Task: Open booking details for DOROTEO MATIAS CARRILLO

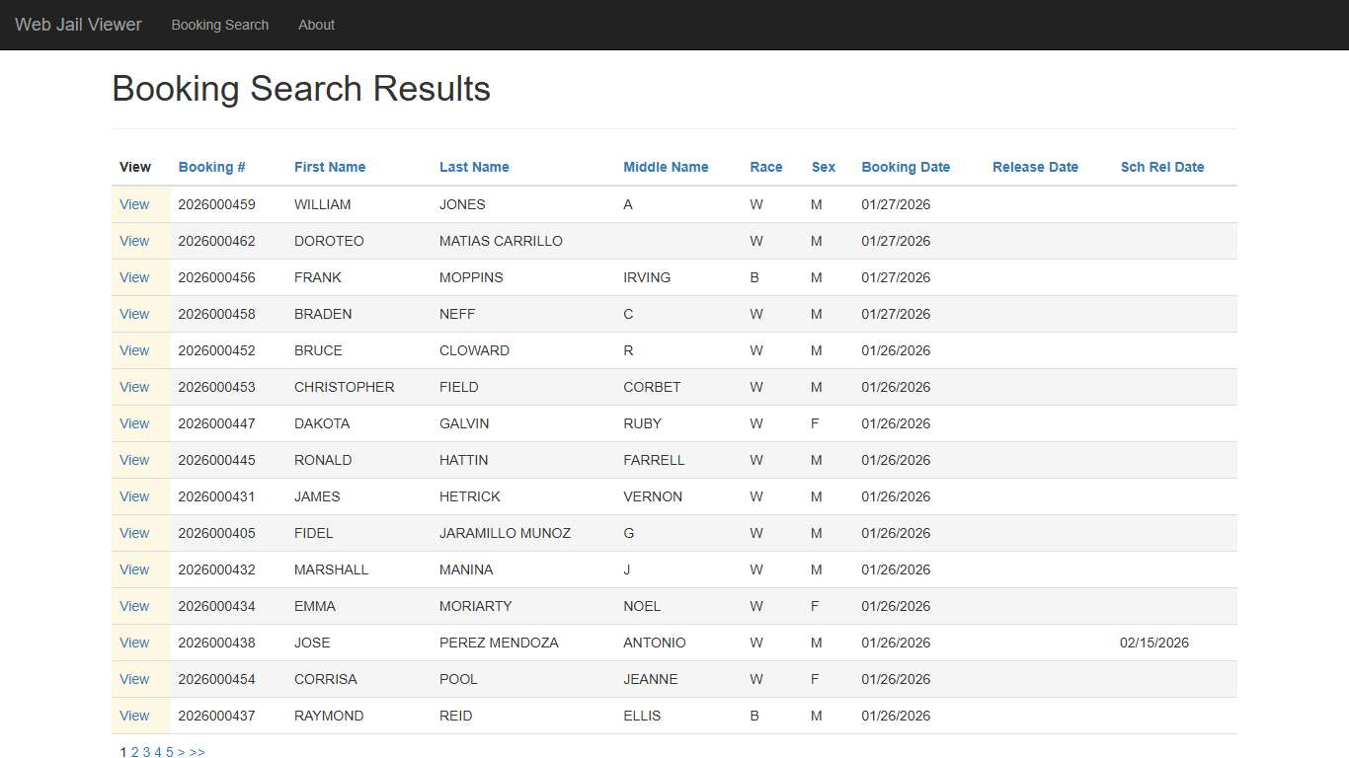Action: click(134, 241)
